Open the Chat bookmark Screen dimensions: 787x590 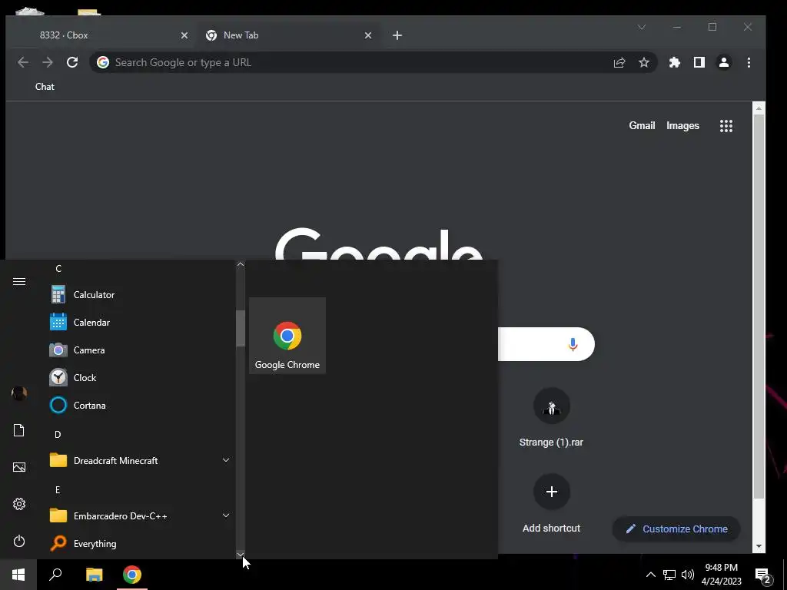tap(45, 87)
